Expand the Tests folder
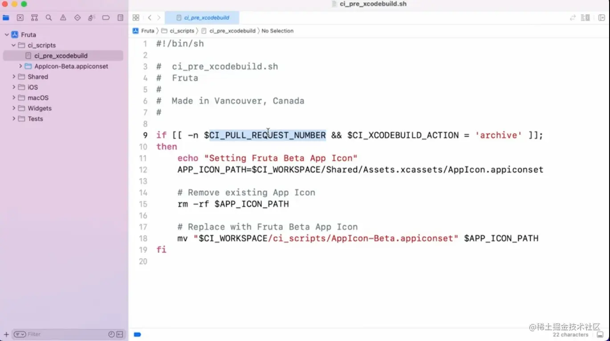The image size is (610, 341). point(14,119)
